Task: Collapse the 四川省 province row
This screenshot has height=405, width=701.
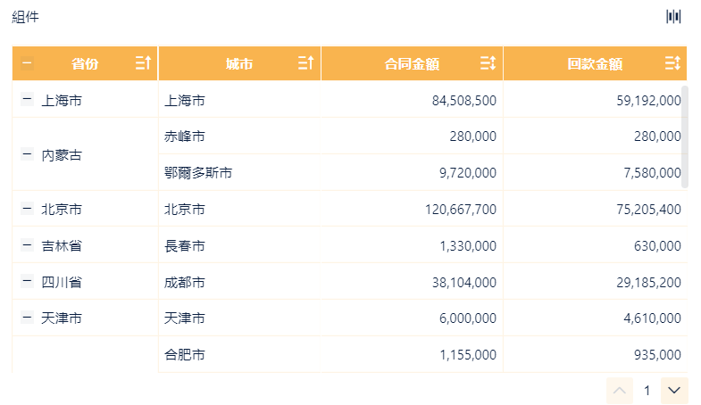Action: pyautogui.click(x=28, y=282)
